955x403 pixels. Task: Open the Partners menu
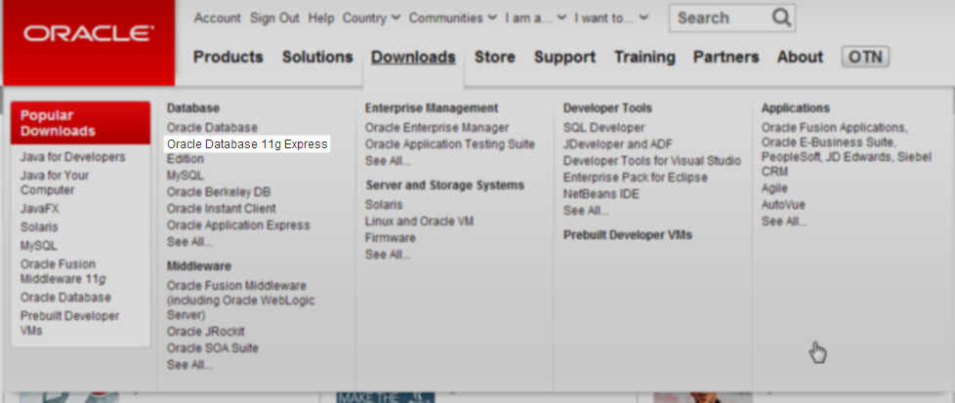coord(726,58)
